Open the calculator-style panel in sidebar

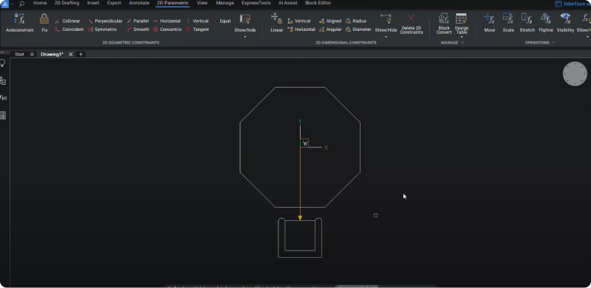pos(3,116)
